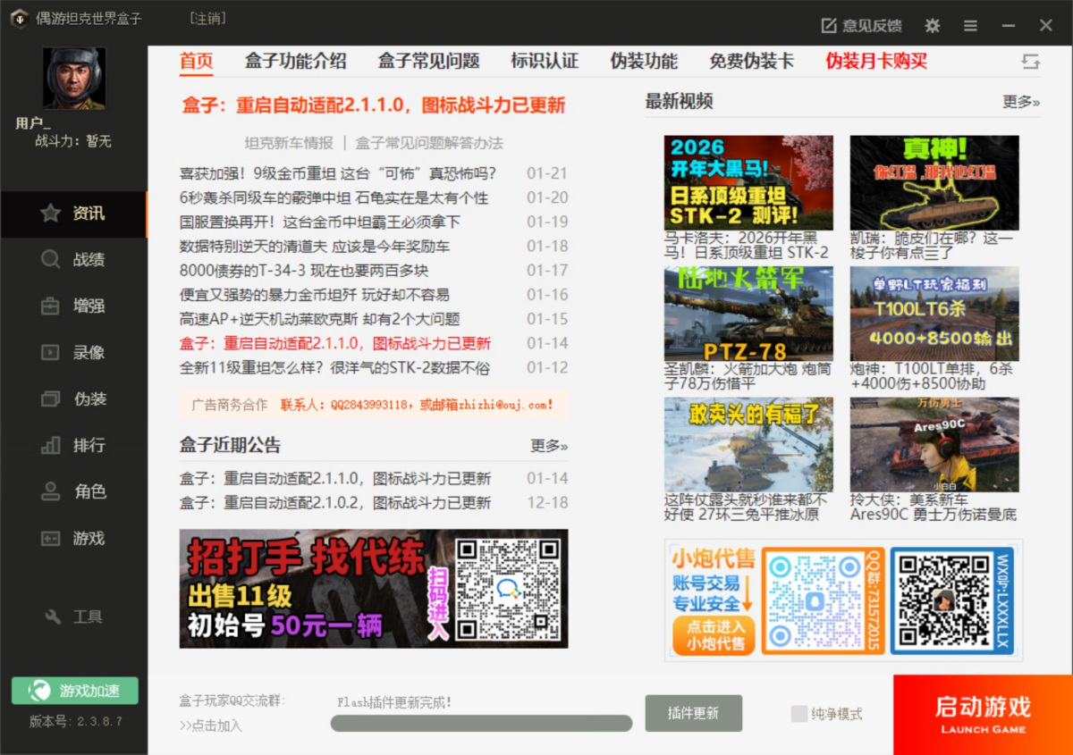Expand 更多 next to 最新视频

click(x=1020, y=102)
